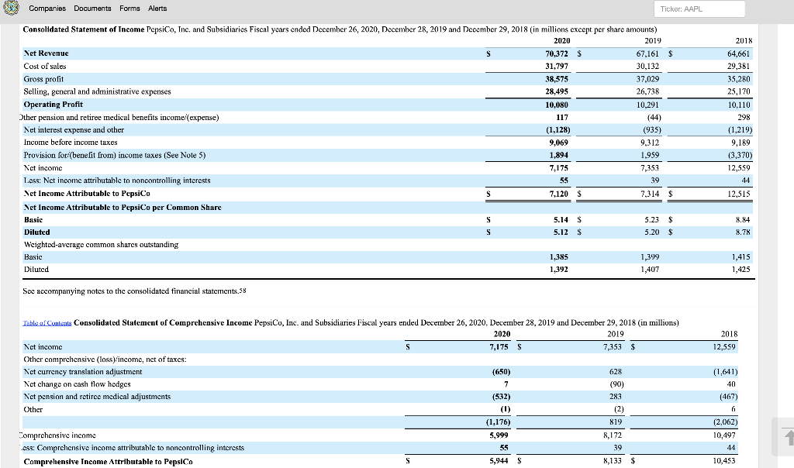This screenshot has height=468, width=794.
Task: Click the 2019 gross profit value 37,029
Action: (x=647, y=79)
